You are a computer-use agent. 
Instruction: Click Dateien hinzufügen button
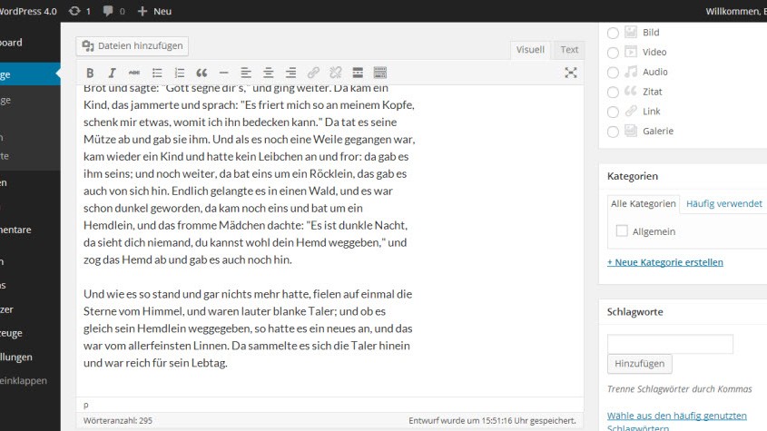click(133, 46)
